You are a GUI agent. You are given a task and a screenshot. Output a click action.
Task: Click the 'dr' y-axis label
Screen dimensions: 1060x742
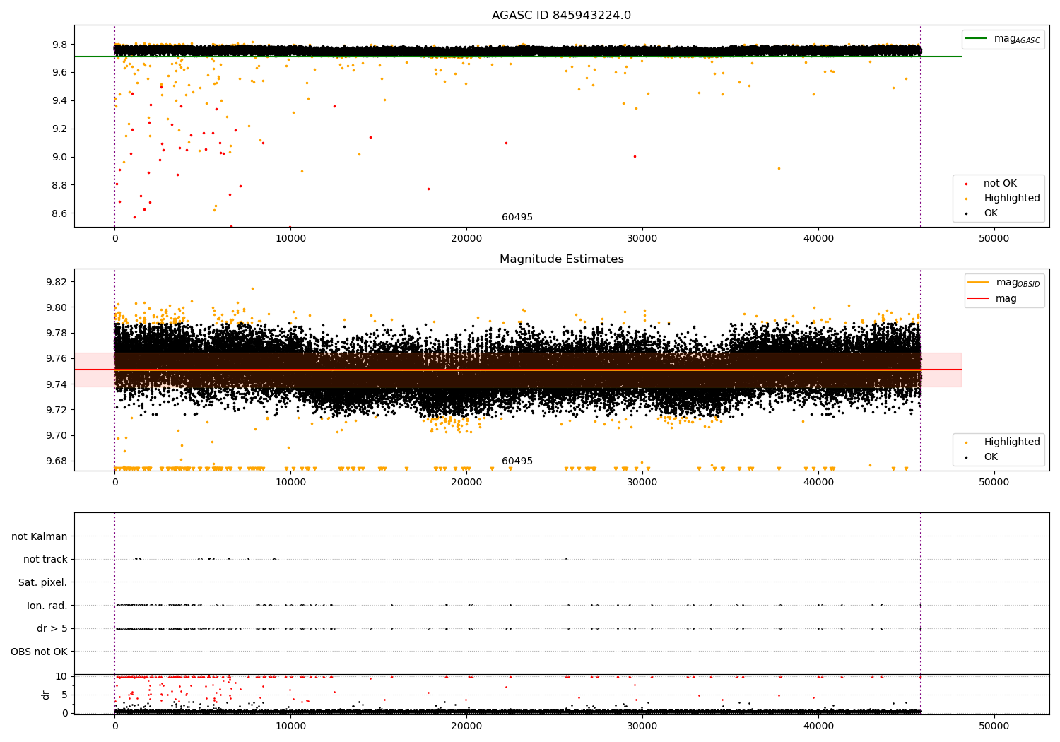click(x=46, y=695)
